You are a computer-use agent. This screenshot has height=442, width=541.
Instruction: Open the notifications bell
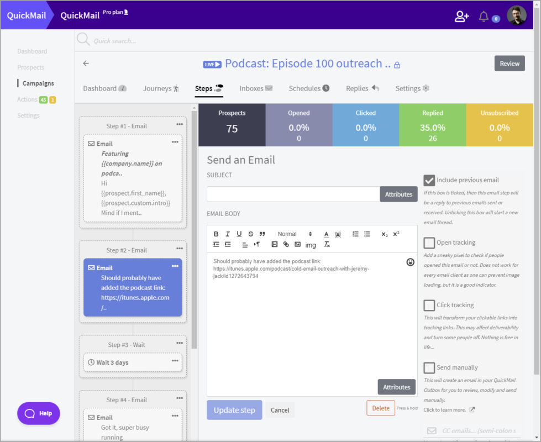[484, 17]
